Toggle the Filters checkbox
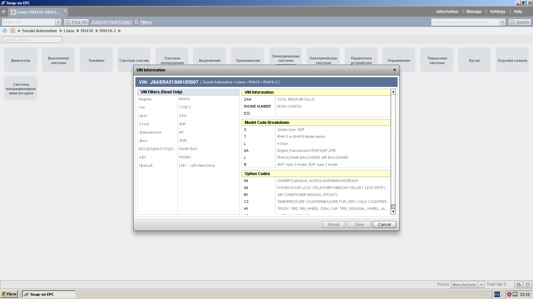 (137, 22)
